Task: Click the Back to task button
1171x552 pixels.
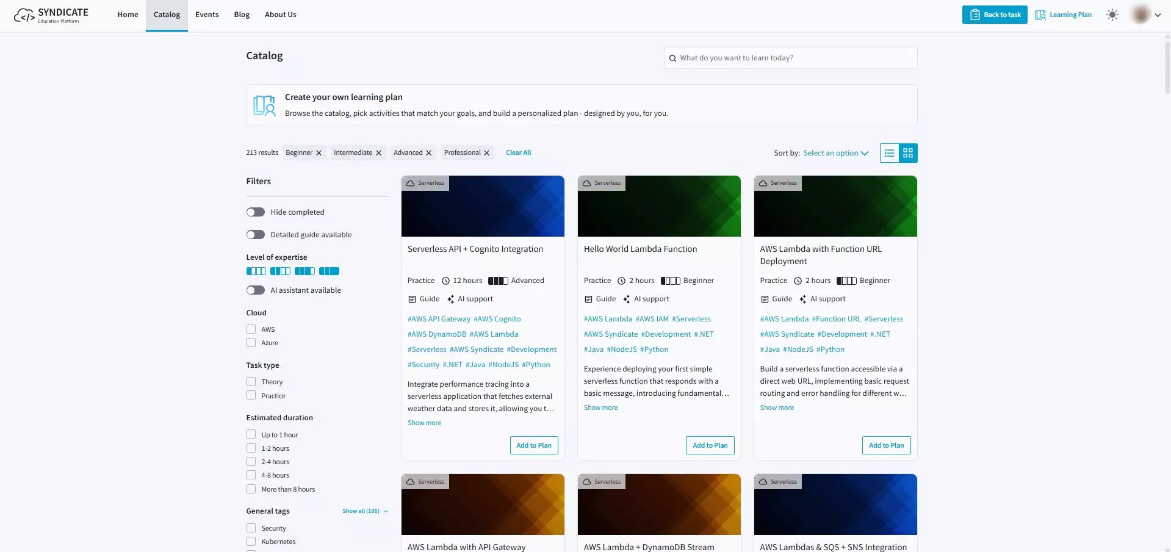Action: pyautogui.click(x=995, y=15)
